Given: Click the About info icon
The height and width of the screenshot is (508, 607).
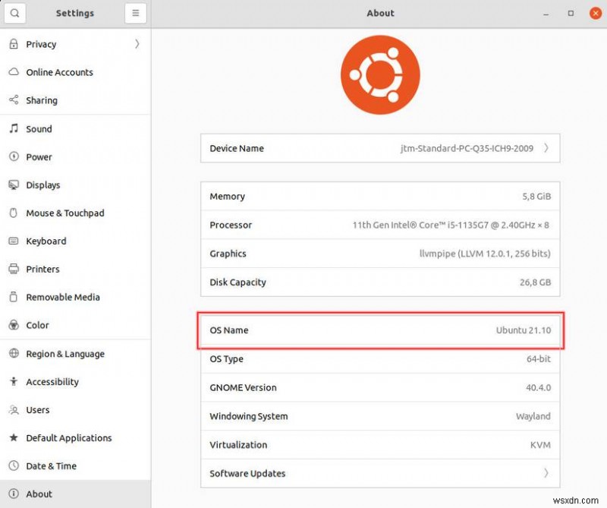Looking at the screenshot, I should coord(14,494).
